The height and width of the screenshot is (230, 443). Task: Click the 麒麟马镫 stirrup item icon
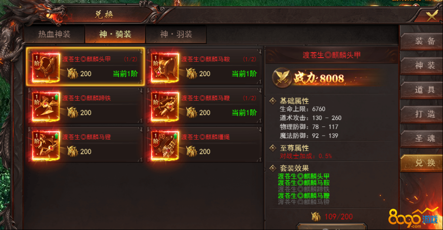pyautogui.click(x=46, y=146)
